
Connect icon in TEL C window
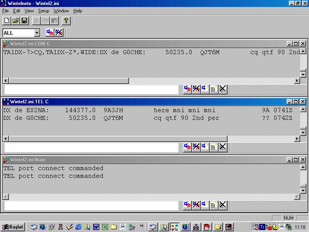point(187,147)
